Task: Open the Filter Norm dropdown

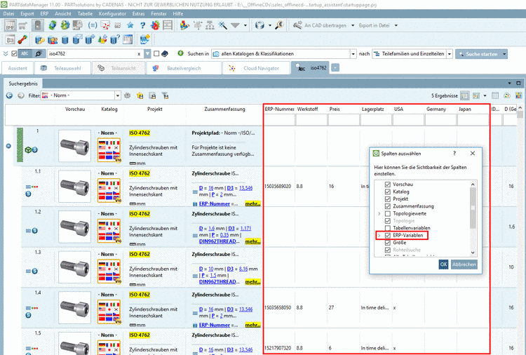Action: 117,95
